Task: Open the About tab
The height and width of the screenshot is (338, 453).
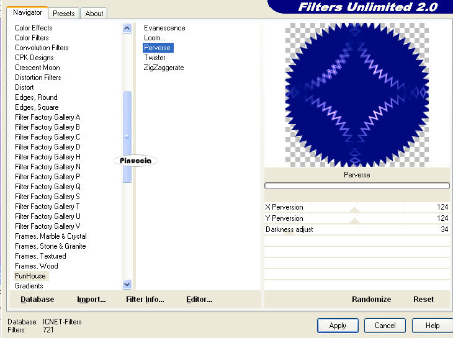Action: coord(94,14)
